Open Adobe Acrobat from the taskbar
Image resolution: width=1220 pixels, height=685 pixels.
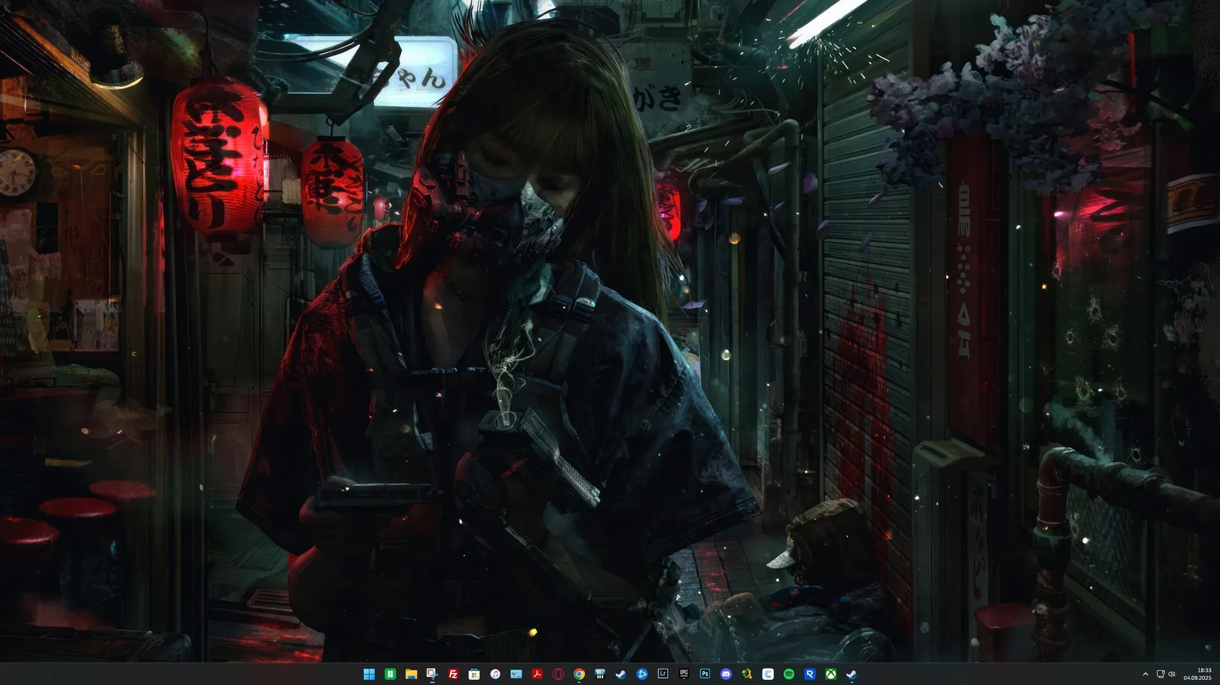coord(537,674)
